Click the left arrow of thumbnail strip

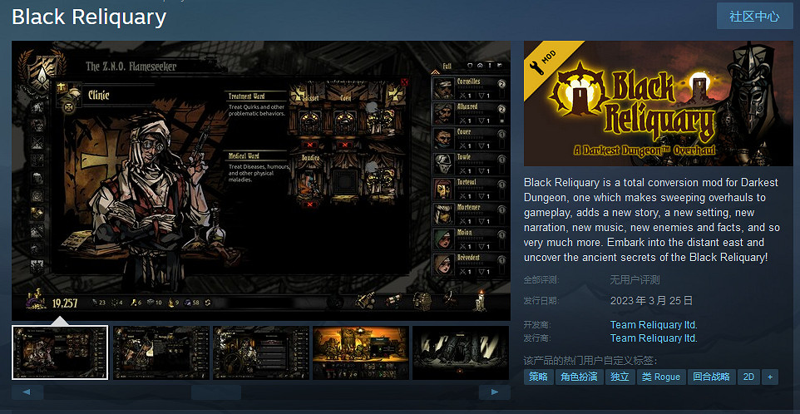point(27,392)
